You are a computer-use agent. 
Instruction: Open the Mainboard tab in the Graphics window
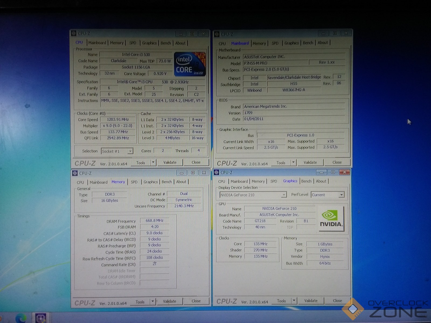click(239, 181)
